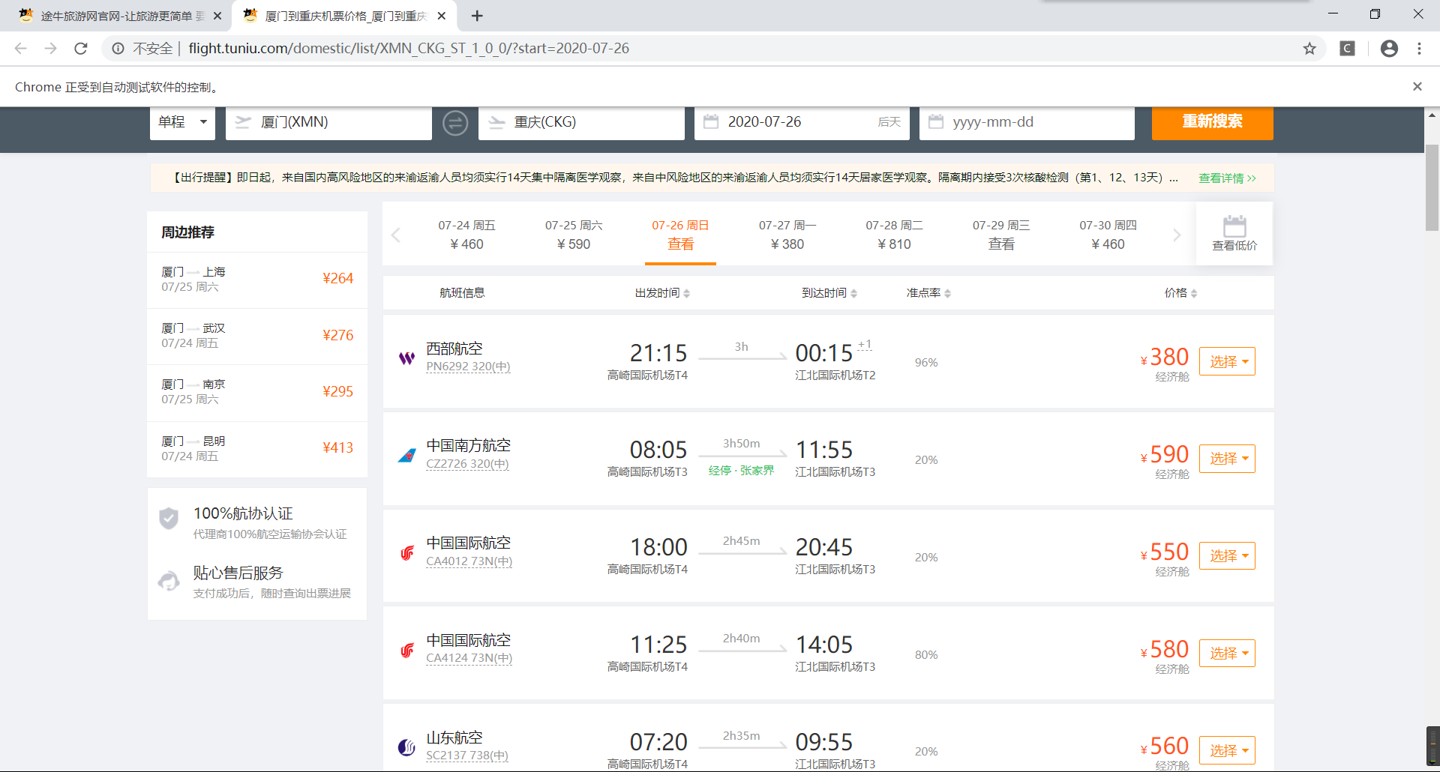Open the 厦门—南京 ¥295 recommendation
Viewport: 1440px width, 772px height.
pos(257,392)
